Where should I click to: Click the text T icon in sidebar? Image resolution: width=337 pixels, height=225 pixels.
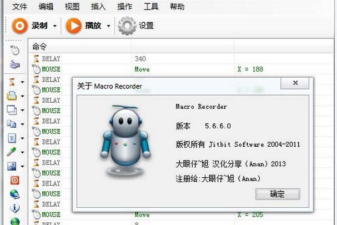[12, 138]
